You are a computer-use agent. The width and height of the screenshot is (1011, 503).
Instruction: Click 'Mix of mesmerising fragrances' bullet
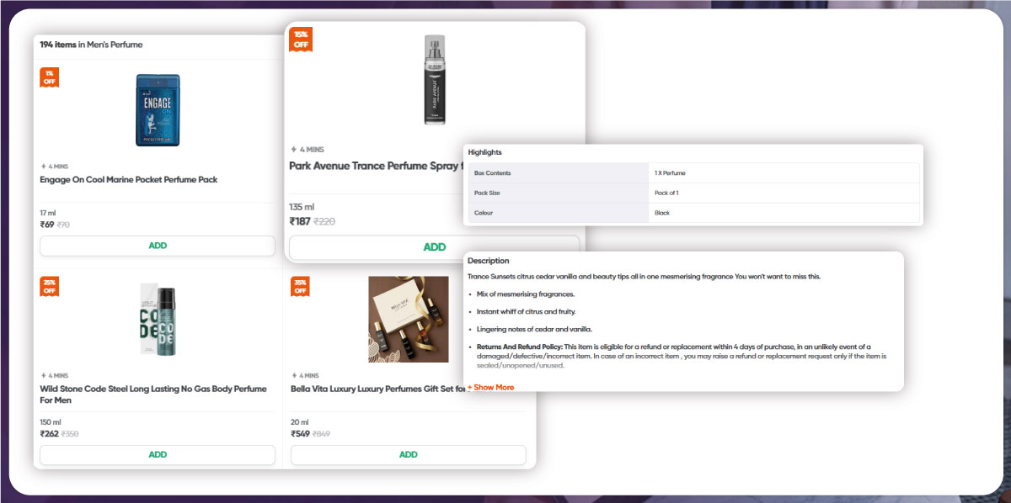tap(526, 294)
